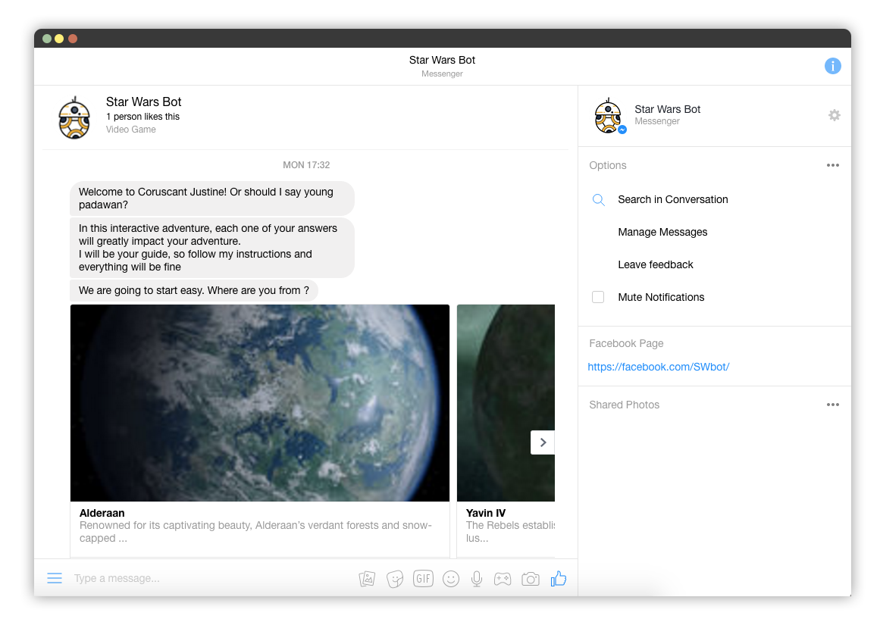Open the bot persistent menu icon
880x619 pixels.
(x=55, y=578)
